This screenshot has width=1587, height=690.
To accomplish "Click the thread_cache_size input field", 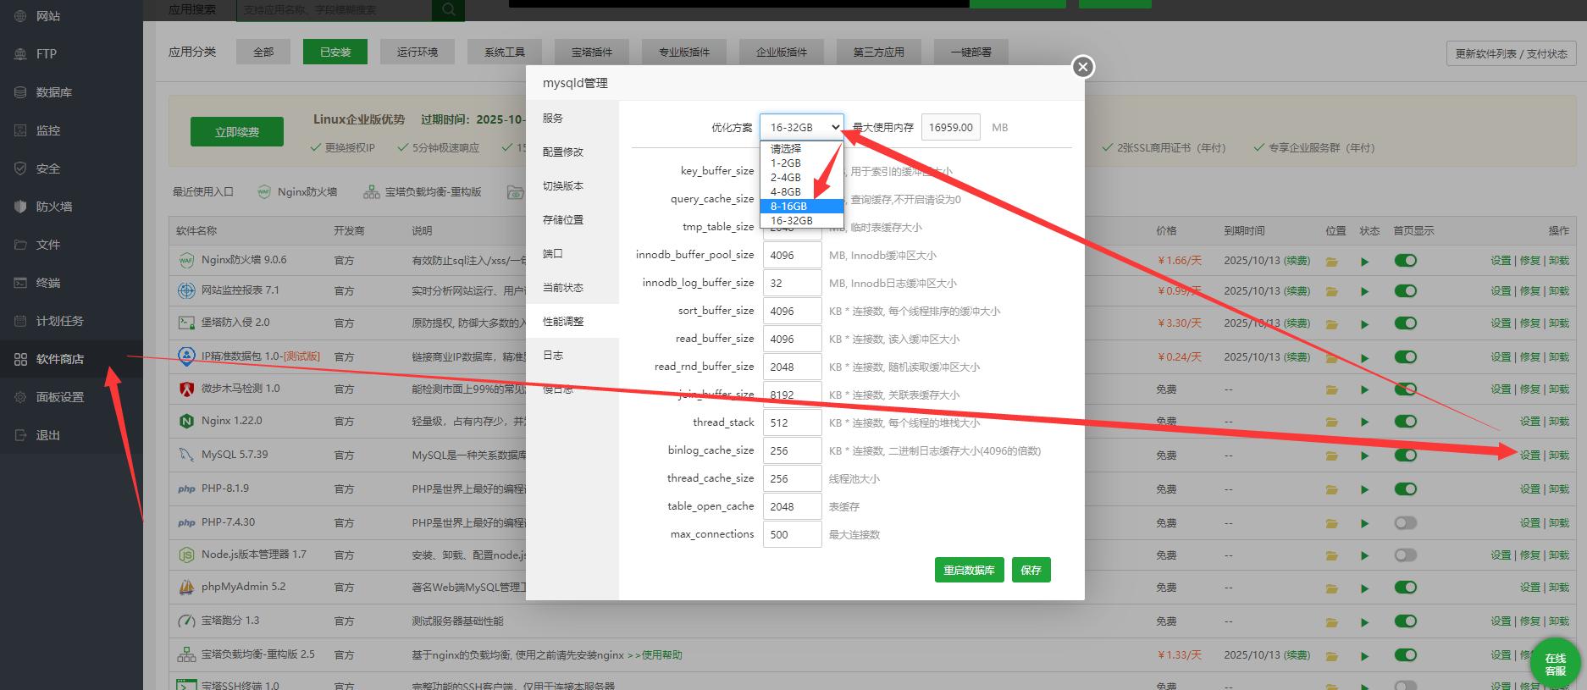I will (x=792, y=478).
